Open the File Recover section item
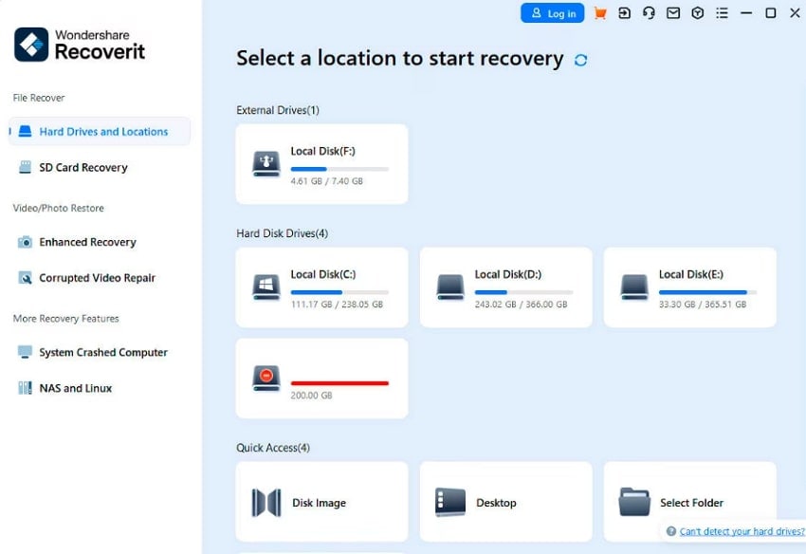The height and width of the screenshot is (554, 806). click(x=39, y=97)
